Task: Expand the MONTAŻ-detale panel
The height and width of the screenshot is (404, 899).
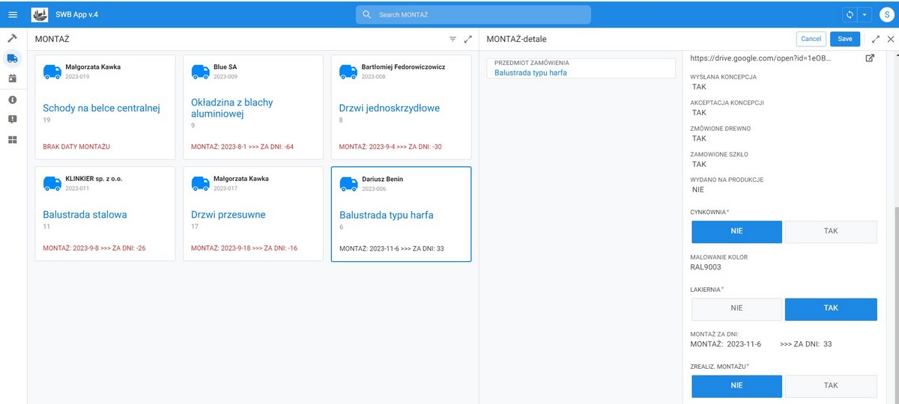Action: click(875, 39)
